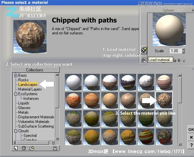Click the collections tree scroll-right arrow
The height and width of the screenshot is (157, 194).
(x=53, y=143)
